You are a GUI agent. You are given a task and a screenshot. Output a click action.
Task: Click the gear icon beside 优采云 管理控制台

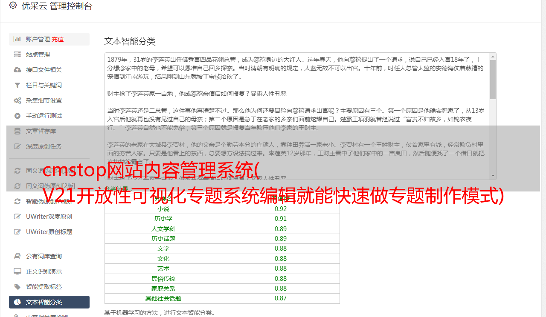click(13, 6)
